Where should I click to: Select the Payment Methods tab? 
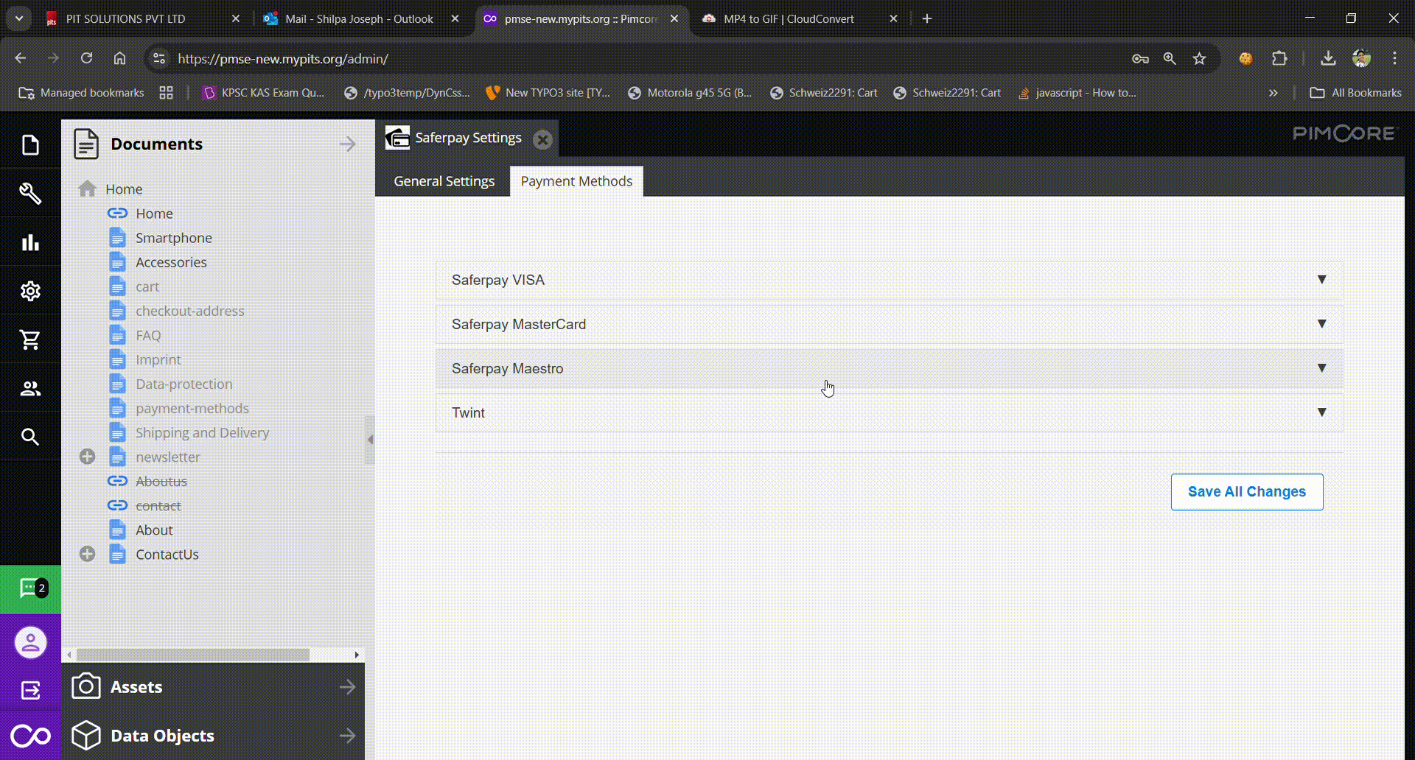576,181
